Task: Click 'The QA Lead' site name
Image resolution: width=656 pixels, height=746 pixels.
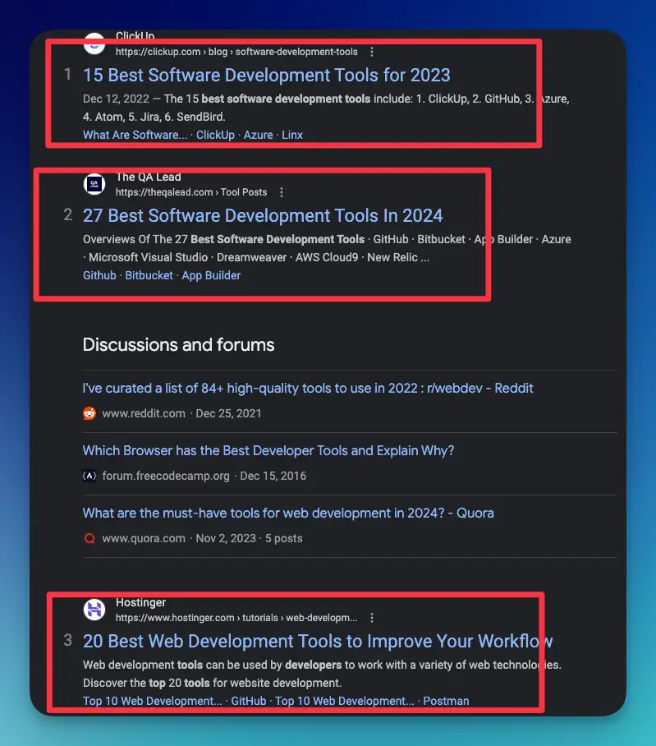Action: (x=149, y=177)
